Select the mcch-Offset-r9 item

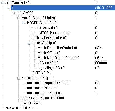[x=49, y=53]
